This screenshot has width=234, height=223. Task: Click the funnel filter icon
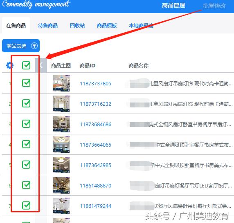coord(34,46)
